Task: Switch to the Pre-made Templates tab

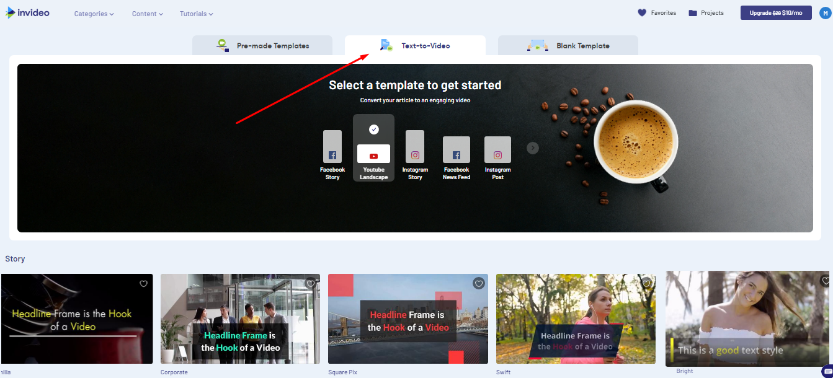Action: click(262, 45)
